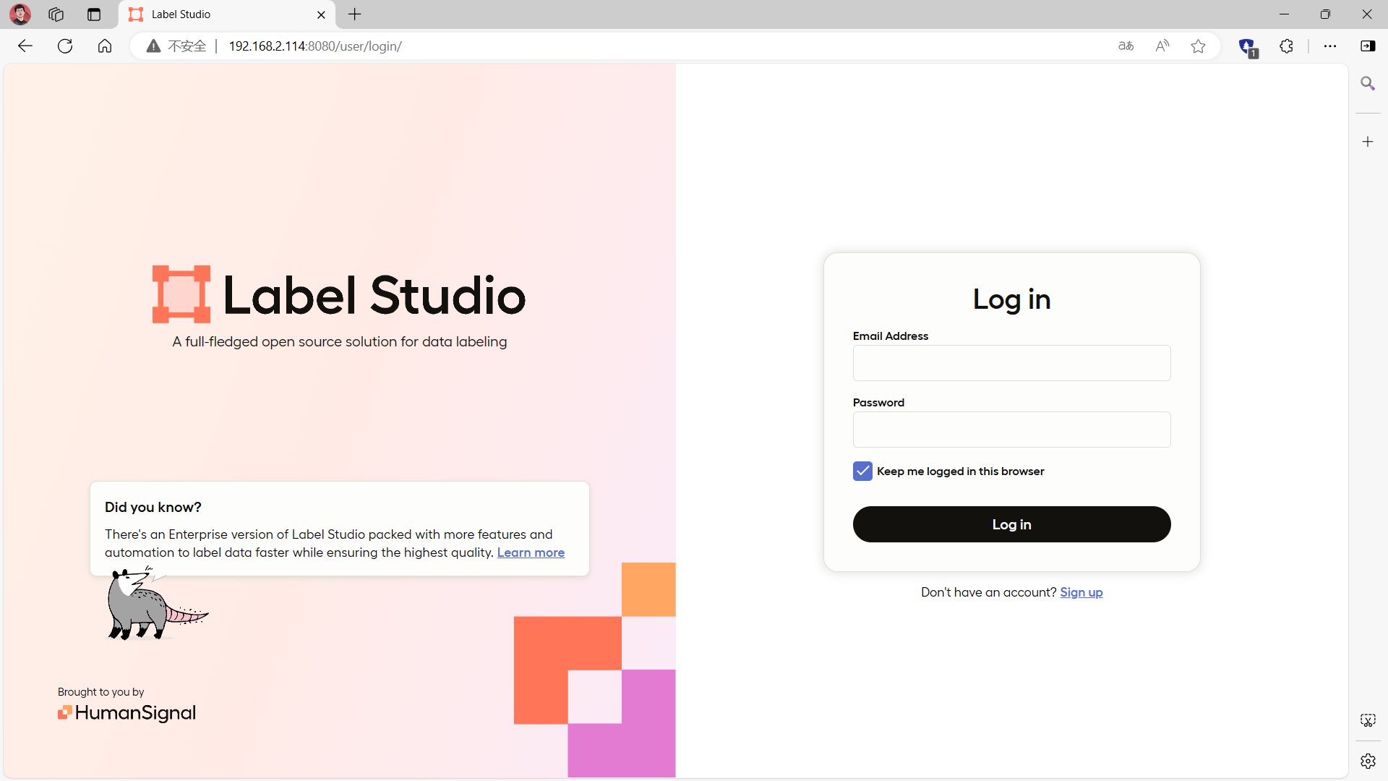Click the black Log in button
1388x781 pixels.
pos(1011,524)
